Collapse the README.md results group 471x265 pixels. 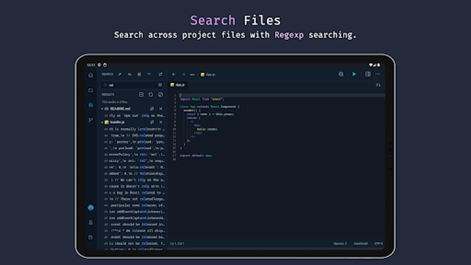102,108
